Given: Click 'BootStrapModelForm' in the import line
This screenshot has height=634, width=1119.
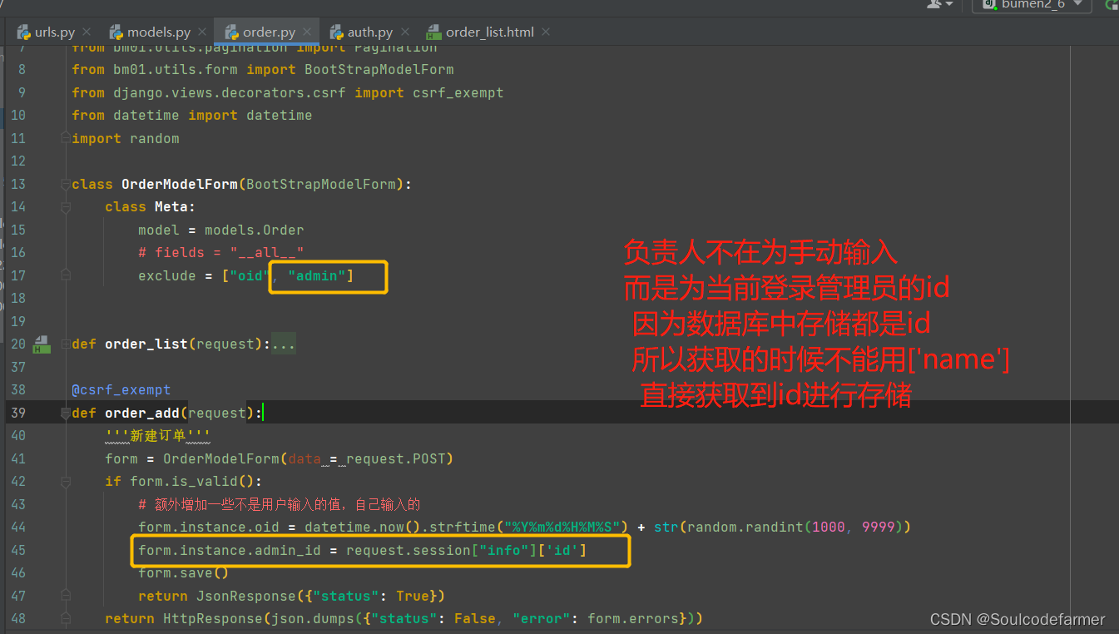Looking at the screenshot, I should point(379,70).
